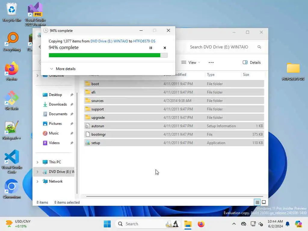308x231 pixels.
Task: Launch Visual Studio Code desktop icon
Action: point(12,162)
